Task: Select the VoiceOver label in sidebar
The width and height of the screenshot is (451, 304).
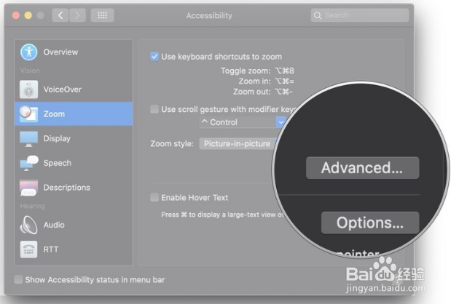Action: (63, 89)
